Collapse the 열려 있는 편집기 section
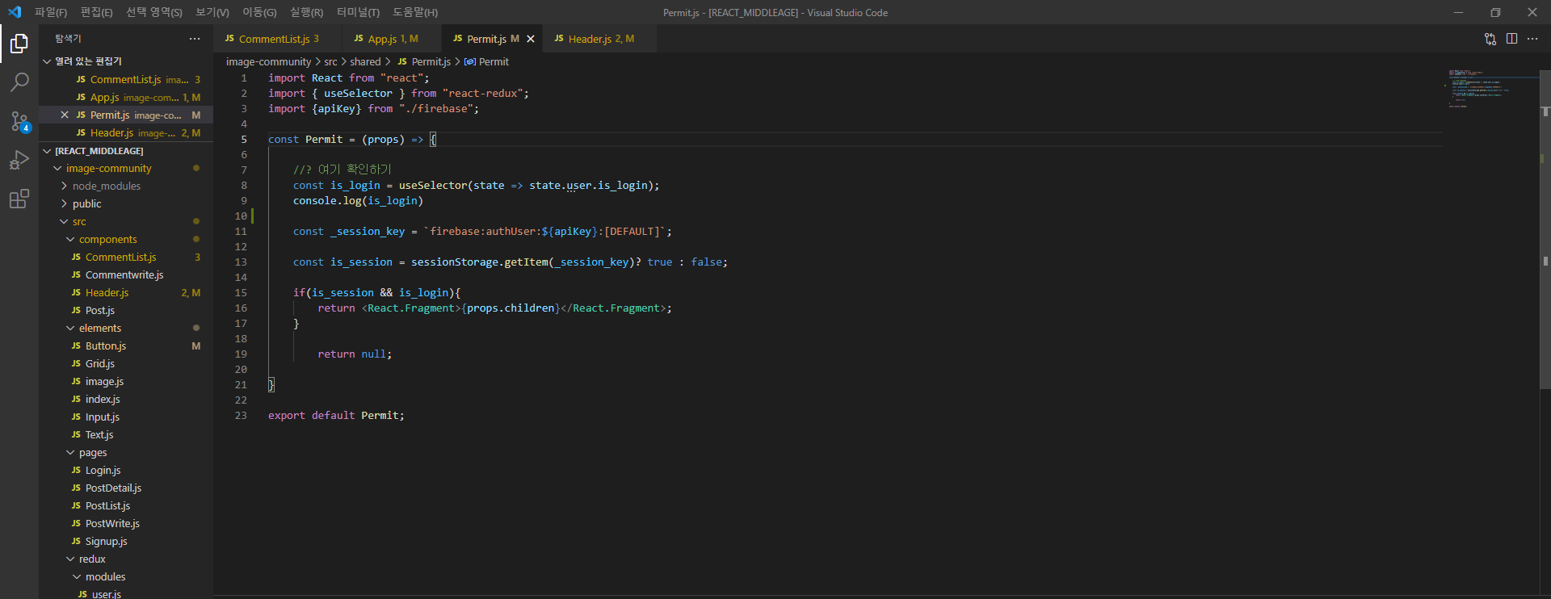Viewport: 1551px width, 599px height. point(126,61)
